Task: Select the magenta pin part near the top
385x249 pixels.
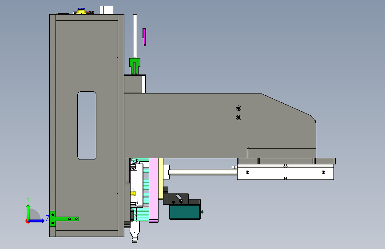Action: [144, 37]
